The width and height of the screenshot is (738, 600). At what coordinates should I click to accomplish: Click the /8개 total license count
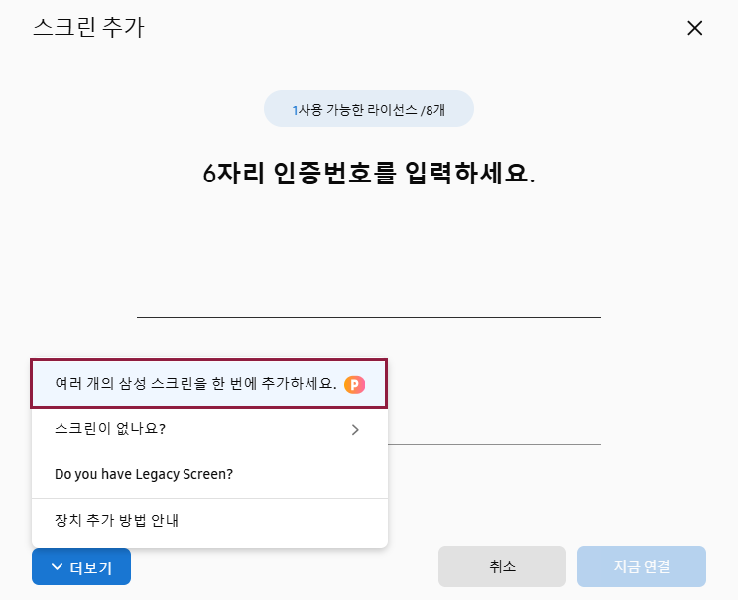point(433,110)
